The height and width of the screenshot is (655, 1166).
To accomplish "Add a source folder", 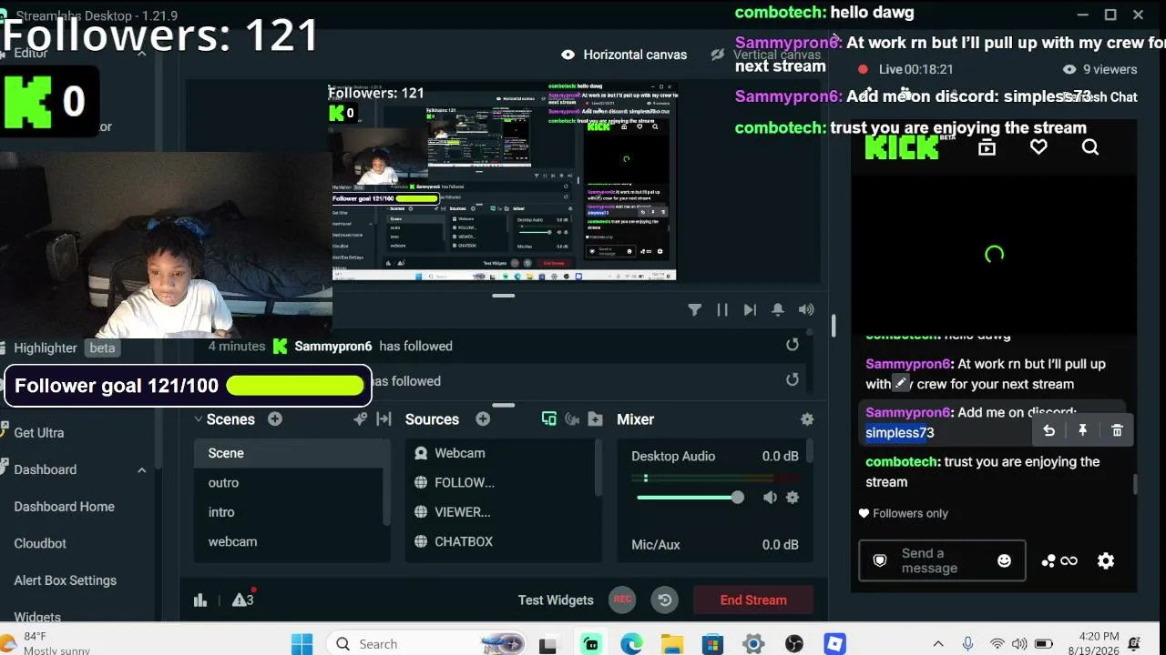I will [x=595, y=419].
